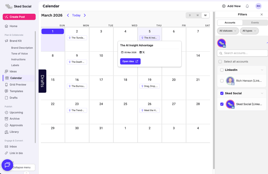
Task: Click the Sked Social logo icon
Action: tap(9, 6)
